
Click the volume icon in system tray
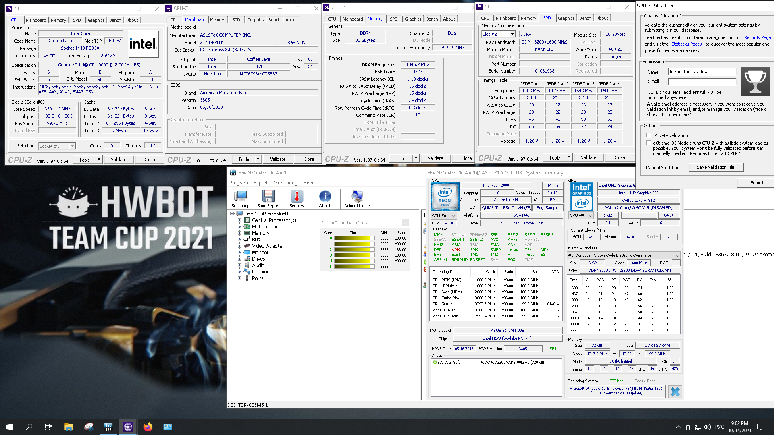tap(707, 427)
